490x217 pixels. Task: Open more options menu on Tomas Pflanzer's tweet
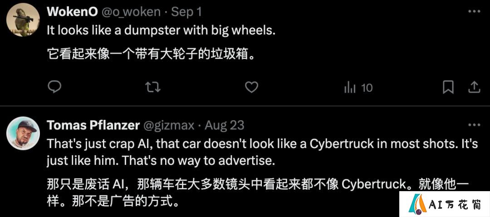pos(474,125)
